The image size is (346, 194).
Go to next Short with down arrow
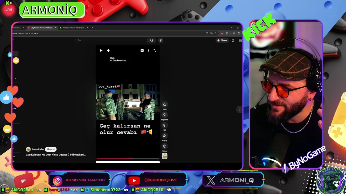pos(240,109)
